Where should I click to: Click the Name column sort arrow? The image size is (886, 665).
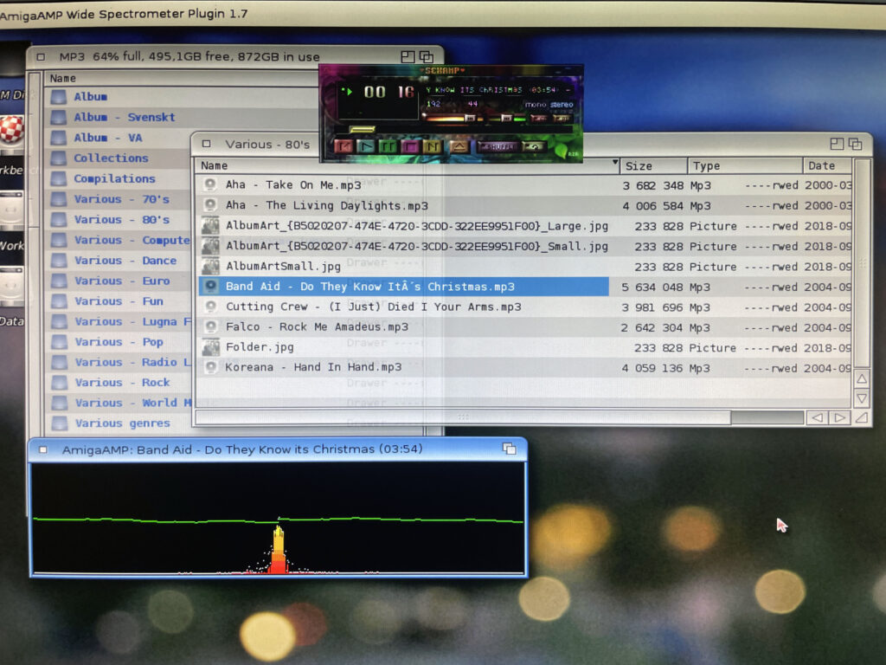pyautogui.click(x=615, y=163)
